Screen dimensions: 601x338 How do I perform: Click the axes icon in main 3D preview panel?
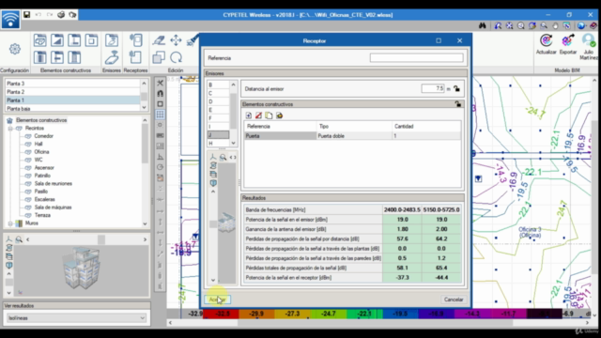[8, 239]
